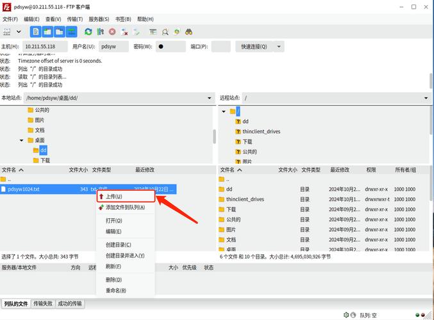Select the thinclient_drives remote folder

pos(245,199)
